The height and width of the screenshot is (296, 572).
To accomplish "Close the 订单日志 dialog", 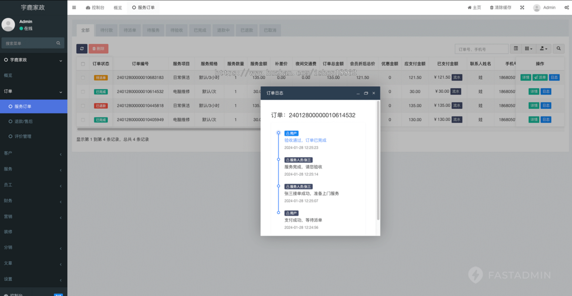I will 374,93.
